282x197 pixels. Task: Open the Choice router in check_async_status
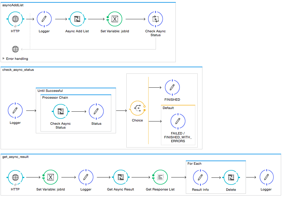point(137,108)
